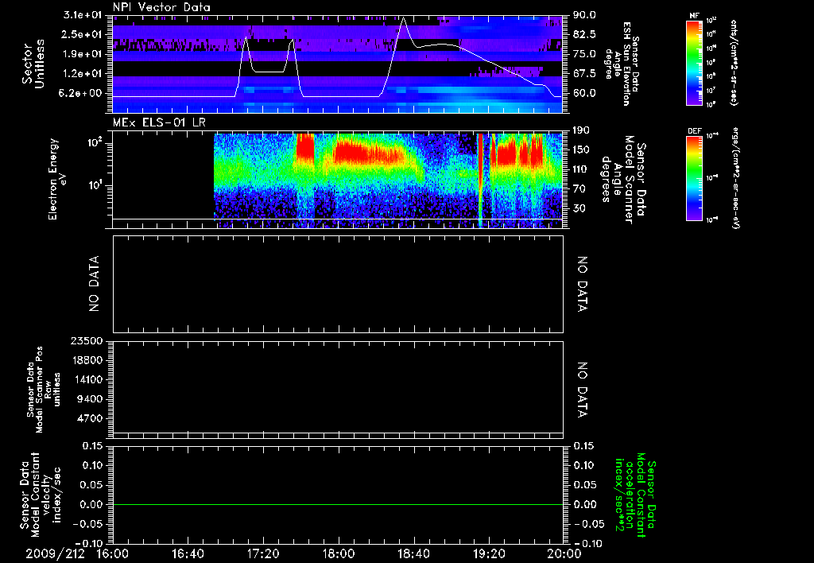Click the 2.5e+01 sector tick label
The width and height of the screenshot is (814, 563).
83,34
